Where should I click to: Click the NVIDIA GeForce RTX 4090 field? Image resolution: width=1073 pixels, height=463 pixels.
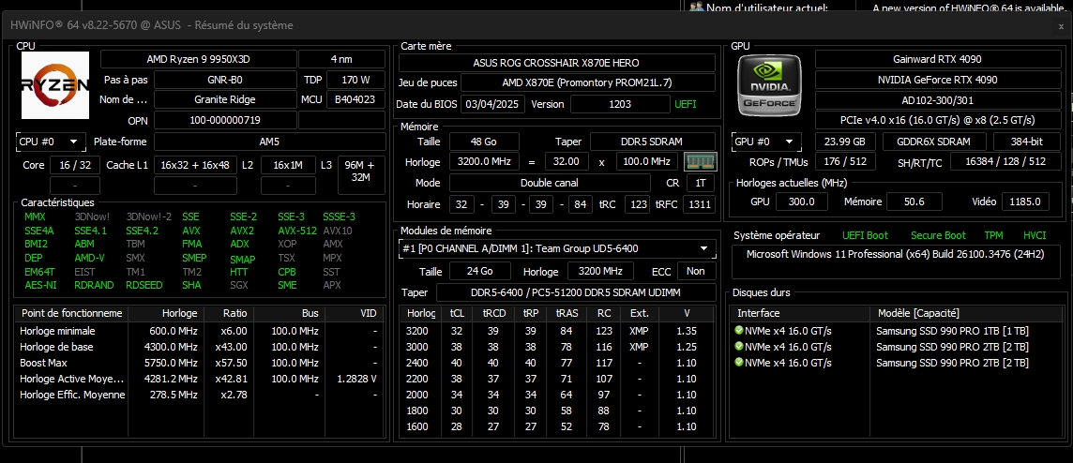pos(939,80)
